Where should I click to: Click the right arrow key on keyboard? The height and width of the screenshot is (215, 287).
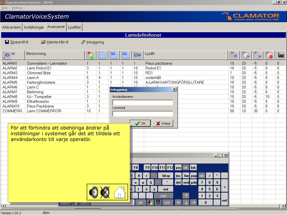point(193,202)
